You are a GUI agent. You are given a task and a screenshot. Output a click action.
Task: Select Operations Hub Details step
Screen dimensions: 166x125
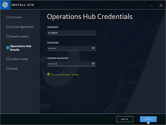[x=19, y=48]
